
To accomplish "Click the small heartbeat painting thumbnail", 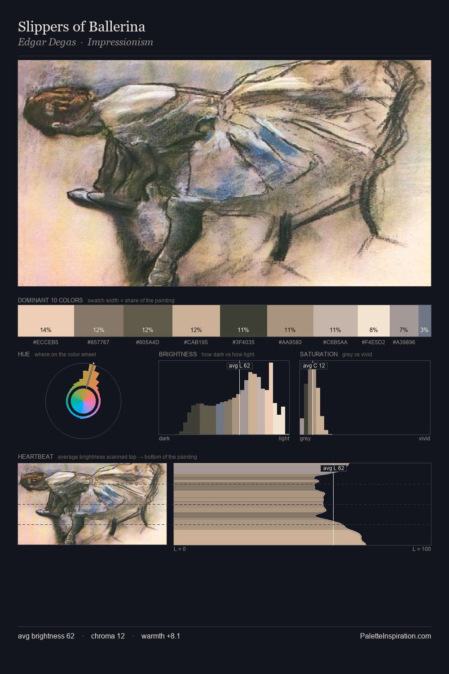I will click(92, 504).
